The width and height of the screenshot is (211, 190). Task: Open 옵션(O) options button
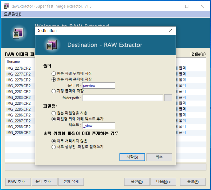point(137,182)
